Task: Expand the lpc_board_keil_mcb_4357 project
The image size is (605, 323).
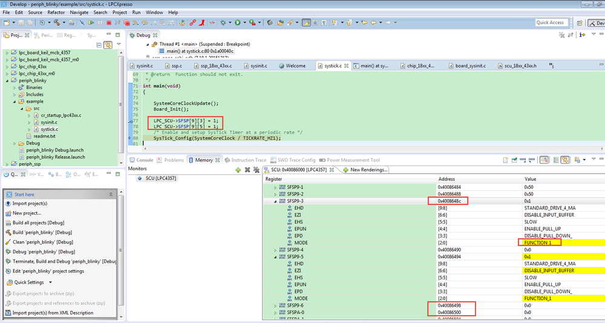Action: point(7,53)
